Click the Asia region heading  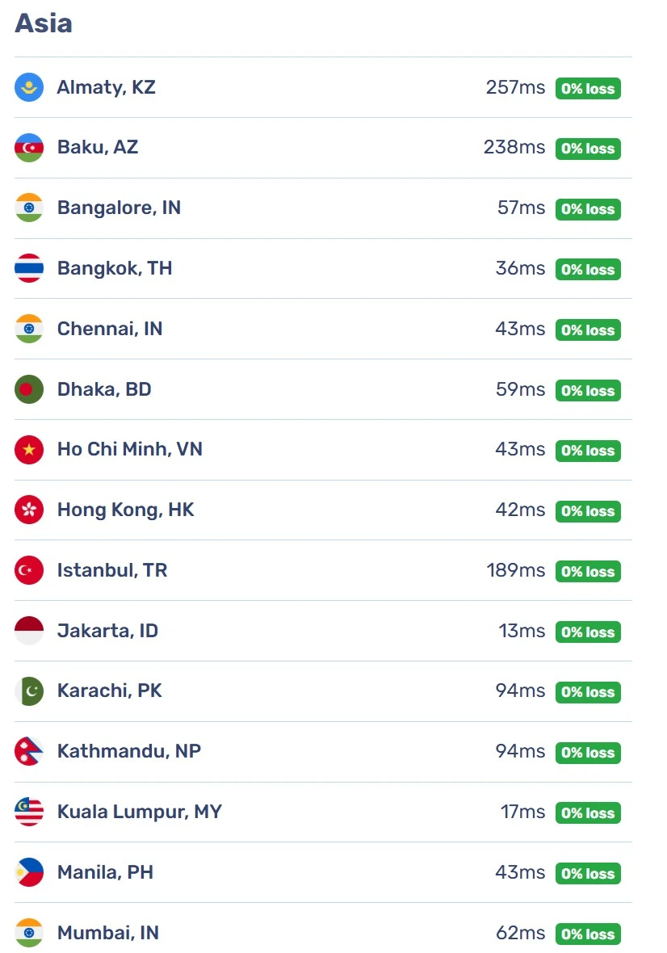43,23
